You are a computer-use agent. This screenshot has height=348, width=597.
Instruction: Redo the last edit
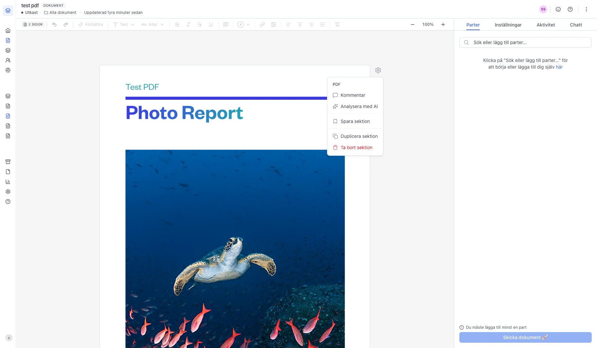(x=66, y=25)
